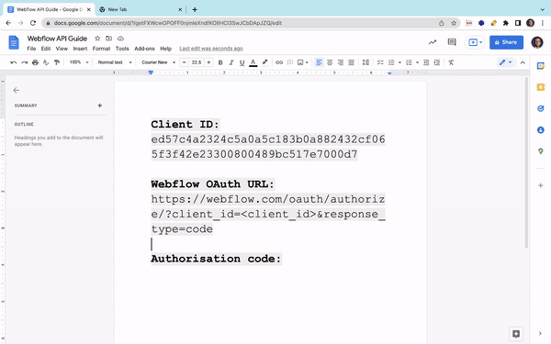
Task: Open the Google Keep sidebar icon
Action: click(541, 87)
